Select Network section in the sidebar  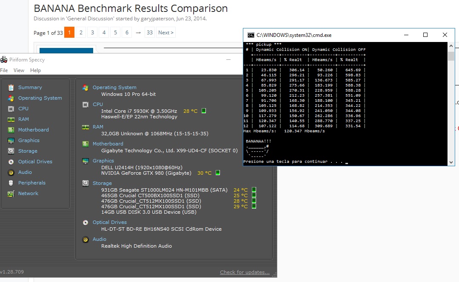[28, 193]
